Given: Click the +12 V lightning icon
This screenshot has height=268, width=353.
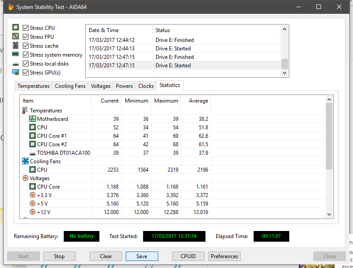Looking at the screenshot, I should [33, 212].
